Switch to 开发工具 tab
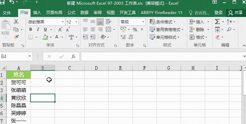Image resolution: width=246 pixels, height=124 pixels. [128, 13]
